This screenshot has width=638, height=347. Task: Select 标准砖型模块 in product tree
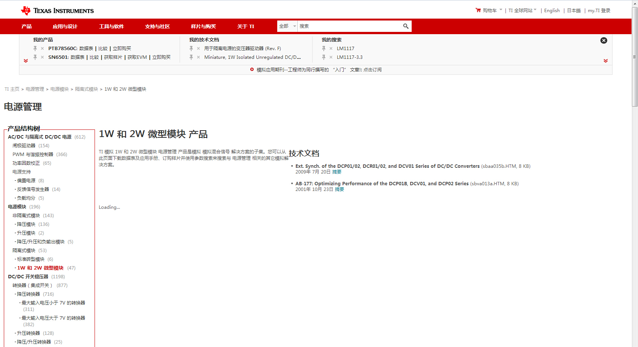point(31,259)
